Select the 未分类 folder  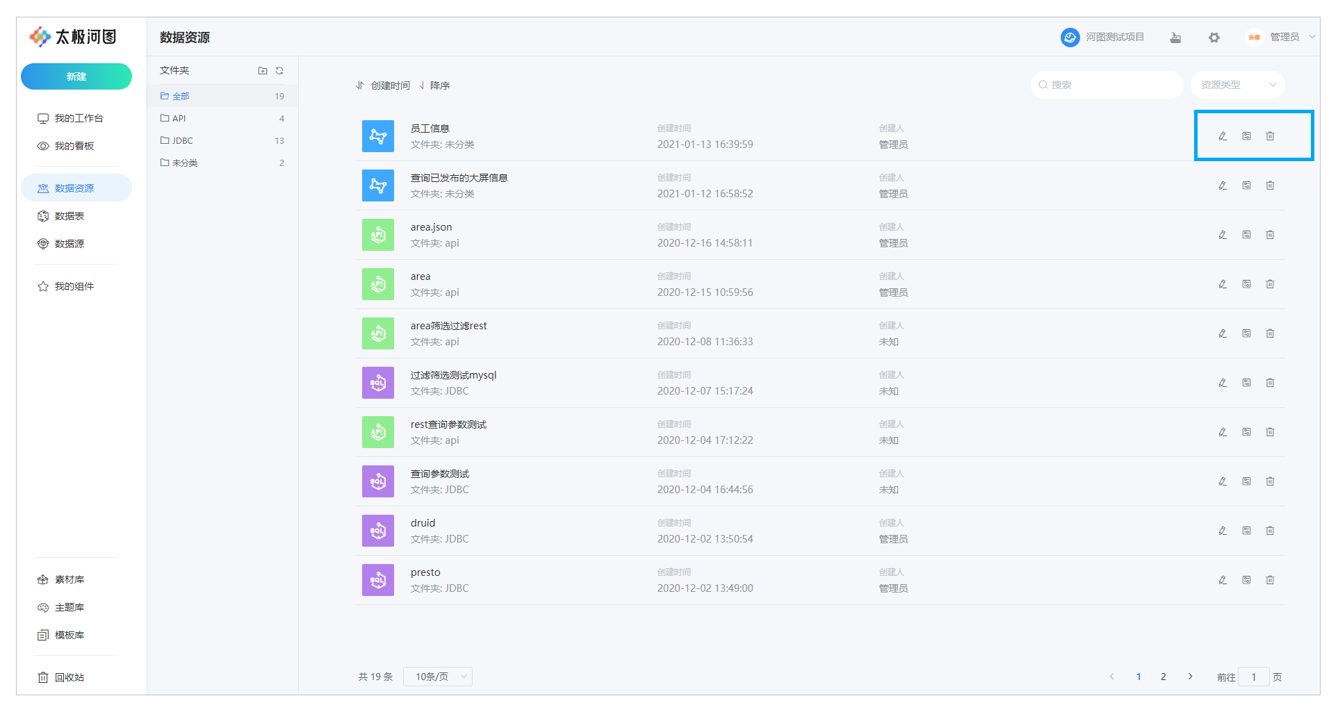tap(222, 163)
